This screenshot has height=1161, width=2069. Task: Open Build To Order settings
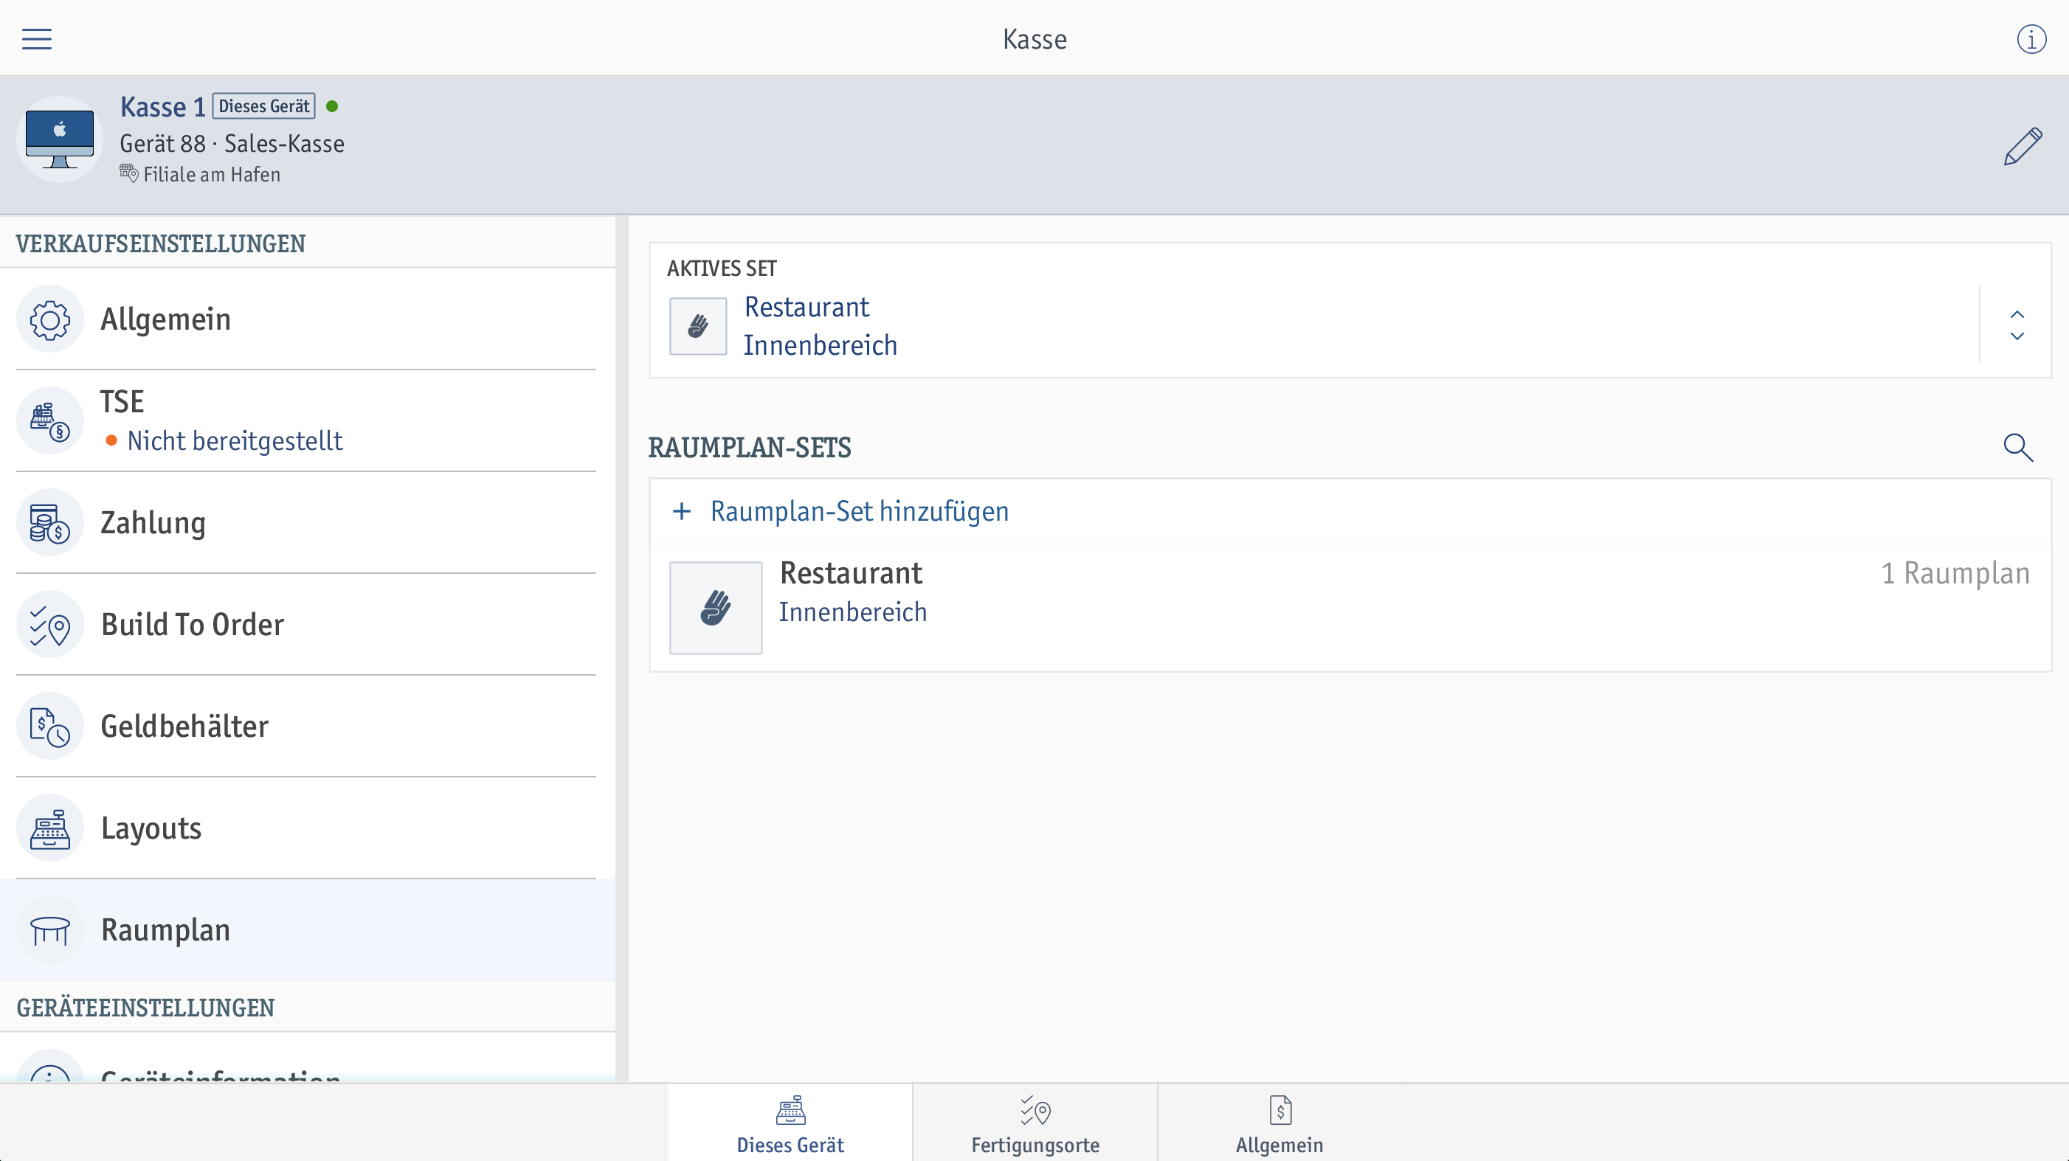click(306, 625)
